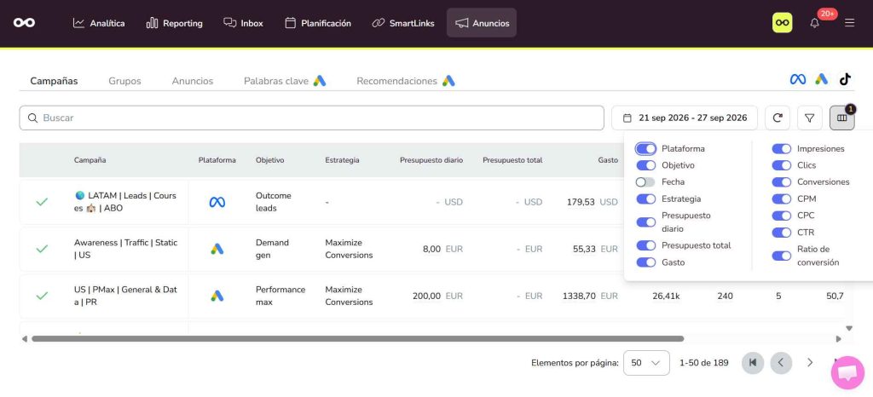Click green checkmark of Awareness Traffic campaign
Screen dimensions: 873x397
[x=42, y=249]
